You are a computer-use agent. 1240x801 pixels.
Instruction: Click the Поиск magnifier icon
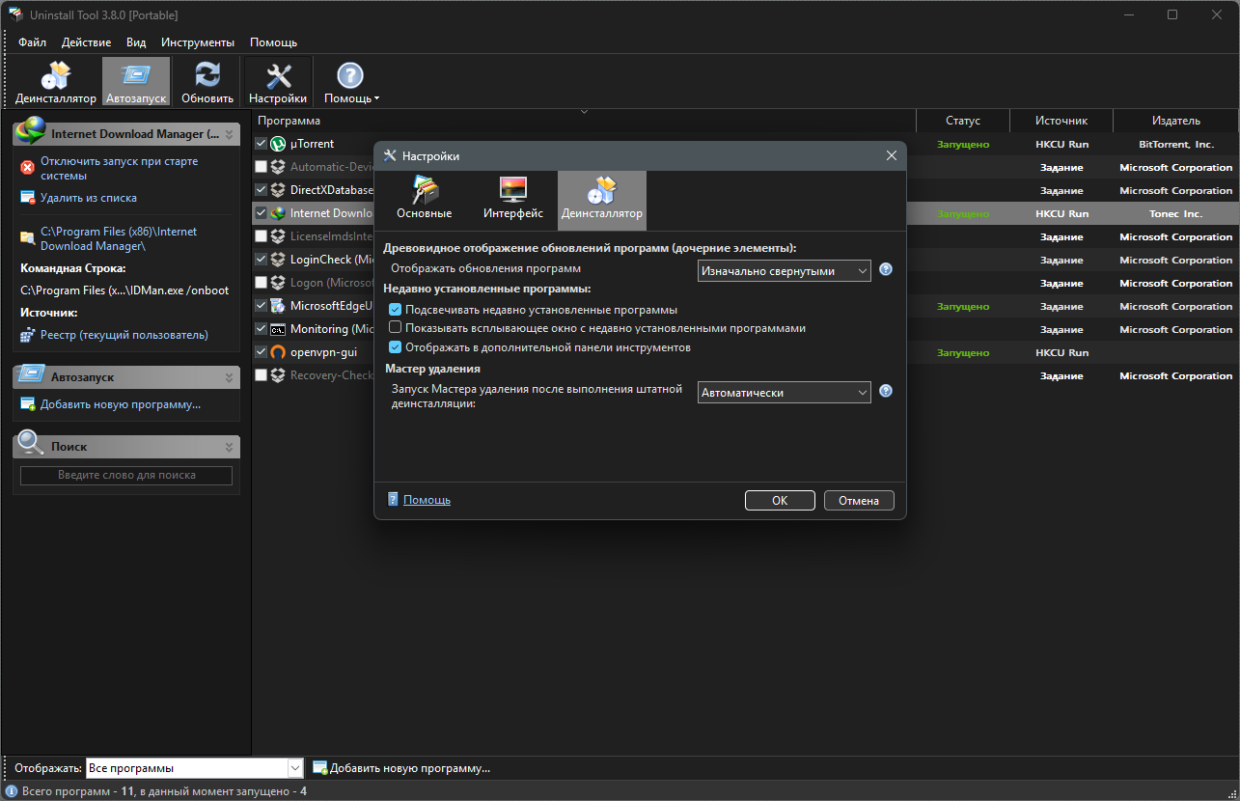coord(31,444)
